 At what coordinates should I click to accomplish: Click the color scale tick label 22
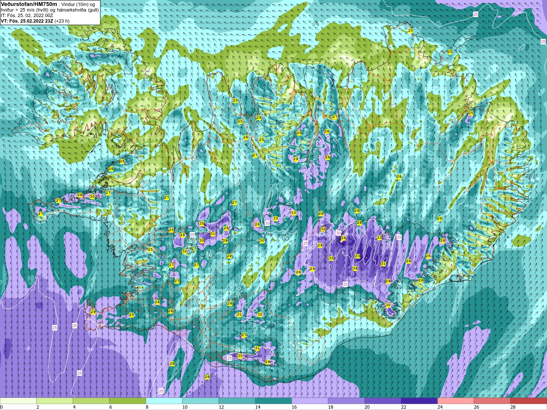[403, 407]
